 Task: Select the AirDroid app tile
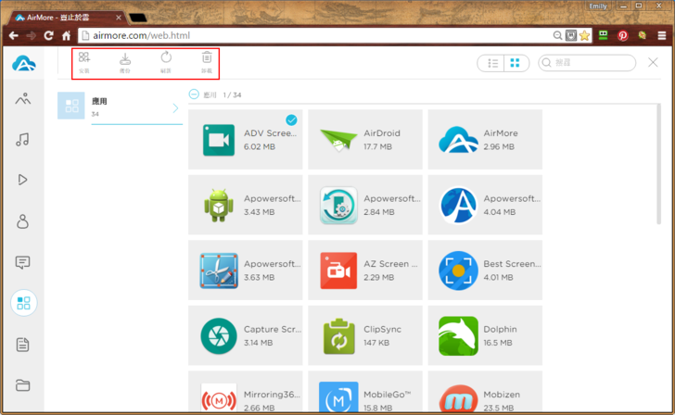(x=365, y=139)
